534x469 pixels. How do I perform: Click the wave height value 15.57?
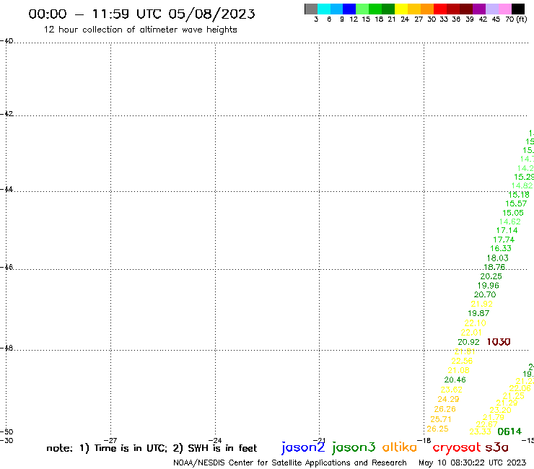[x=516, y=203]
